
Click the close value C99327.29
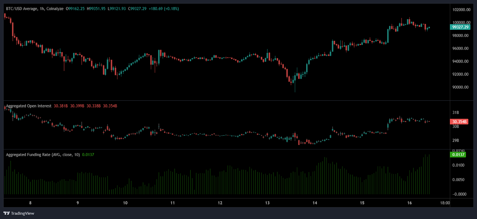pyautogui.click(x=137, y=9)
